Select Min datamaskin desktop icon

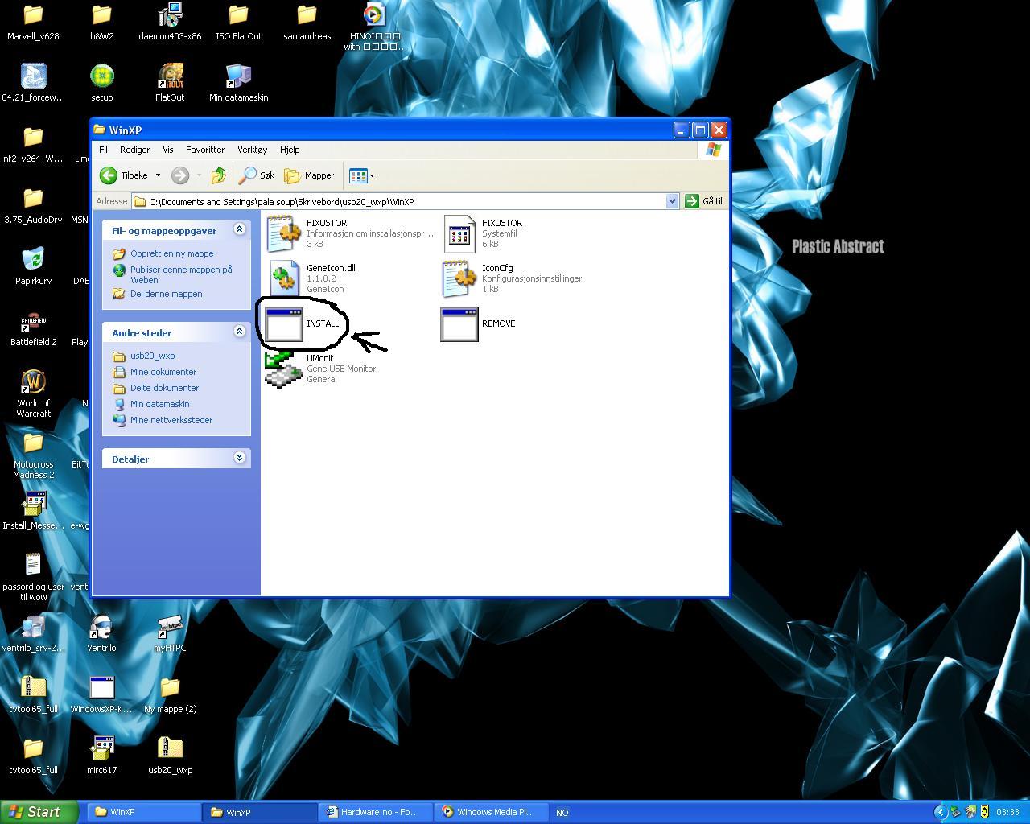point(238,83)
